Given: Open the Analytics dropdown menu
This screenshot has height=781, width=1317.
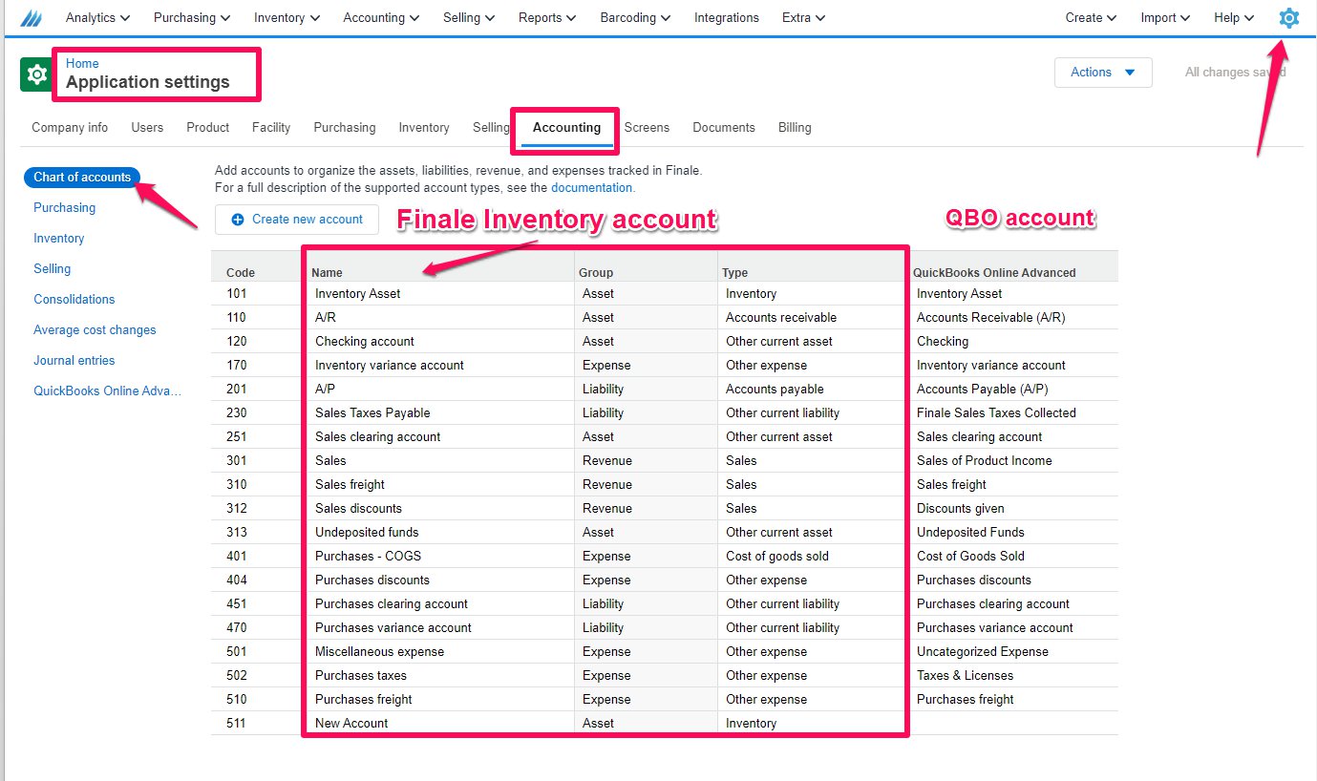Looking at the screenshot, I should pos(97,17).
